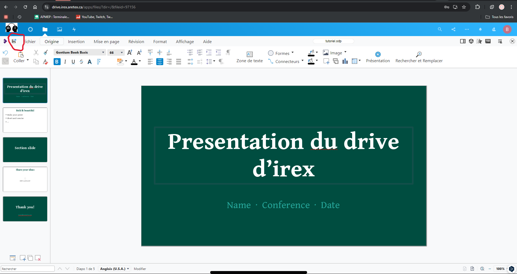Open the font size 66 dropdown
Image resolution: width=517 pixels, height=274 pixels.
coord(122,52)
